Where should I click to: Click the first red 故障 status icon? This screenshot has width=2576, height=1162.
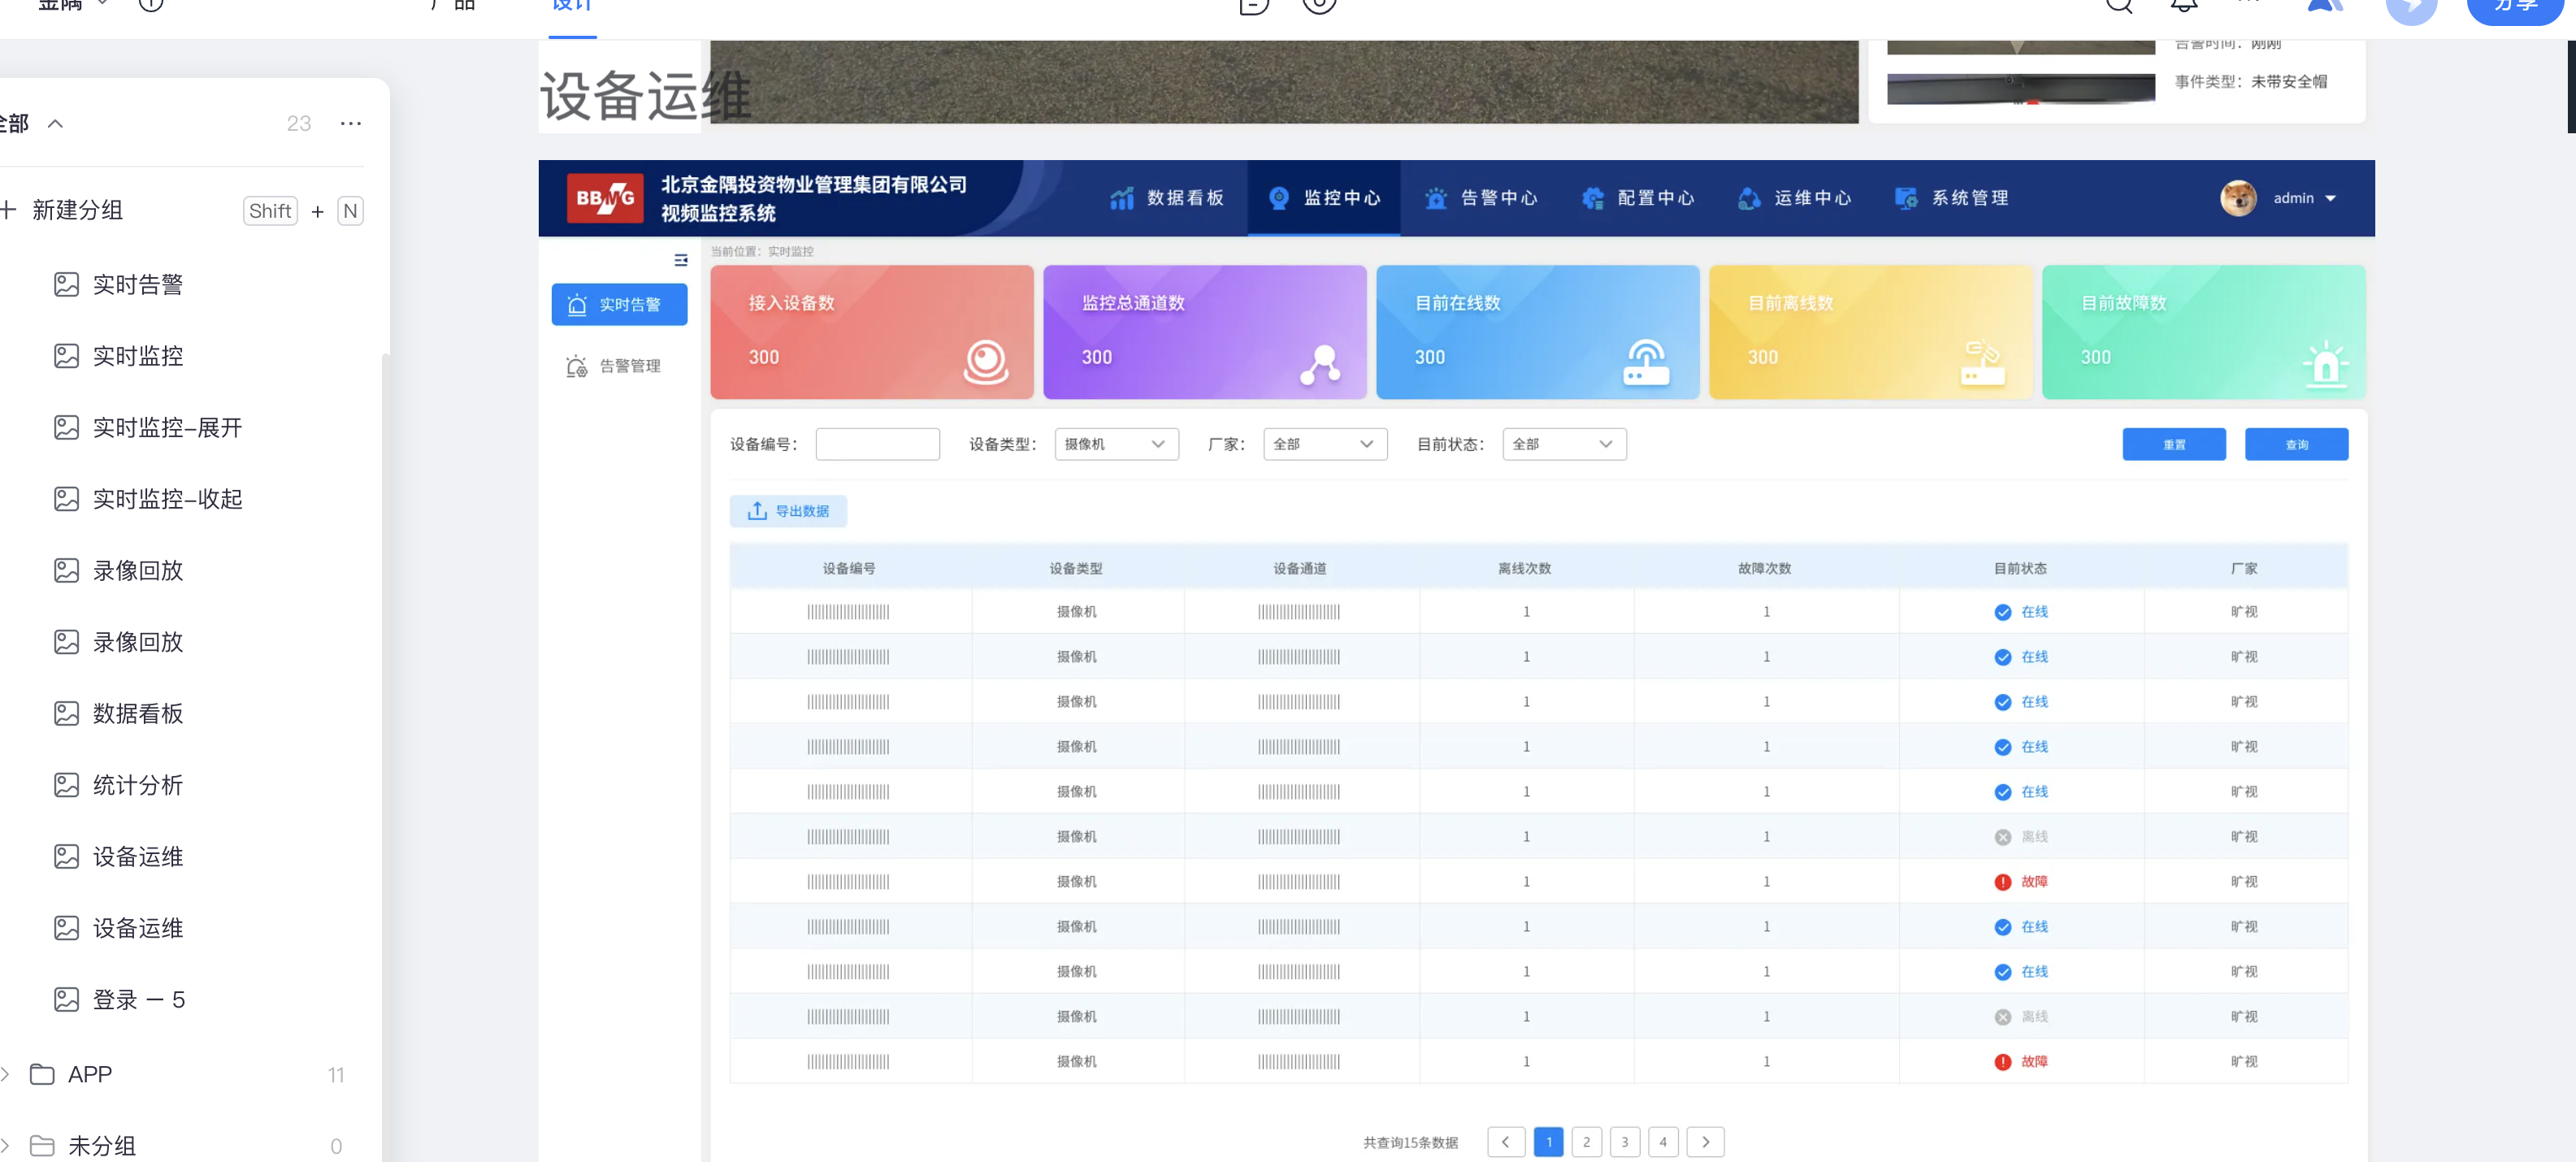2003,882
